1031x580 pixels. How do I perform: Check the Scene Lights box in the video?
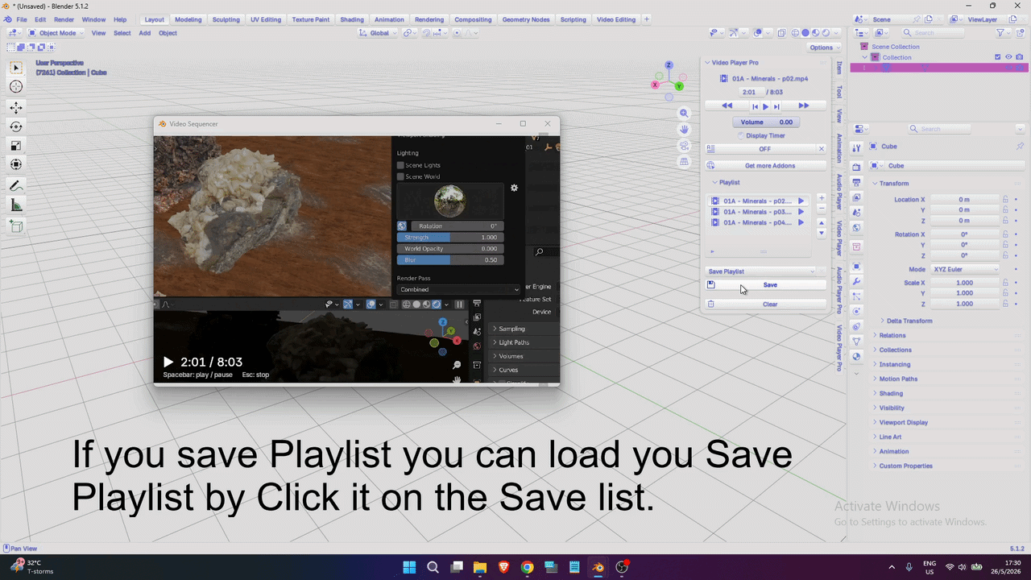point(400,165)
